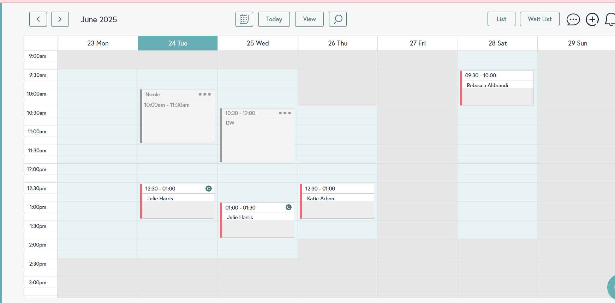Select the 24 Tue column header
The height and width of the screenshot is (303, 615).
click(x=178, y=43)
